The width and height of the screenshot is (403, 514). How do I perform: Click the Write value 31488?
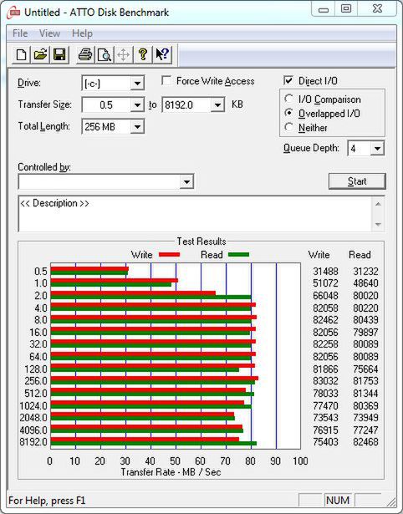[325, 272]
